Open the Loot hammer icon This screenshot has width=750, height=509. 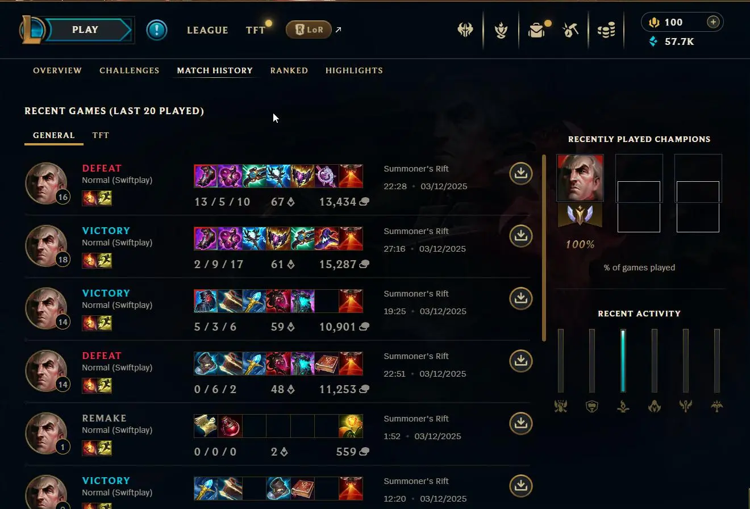pos(570,30)
